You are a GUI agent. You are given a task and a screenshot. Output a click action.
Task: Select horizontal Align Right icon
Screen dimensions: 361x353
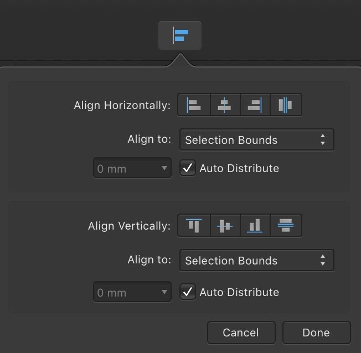[x=255, y=105]
